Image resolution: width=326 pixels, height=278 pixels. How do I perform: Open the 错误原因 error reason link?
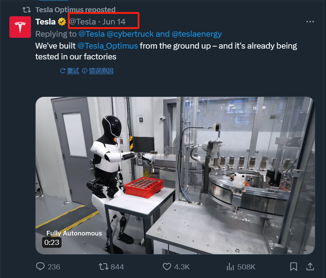pyautogui.click(x=98, y=71)
